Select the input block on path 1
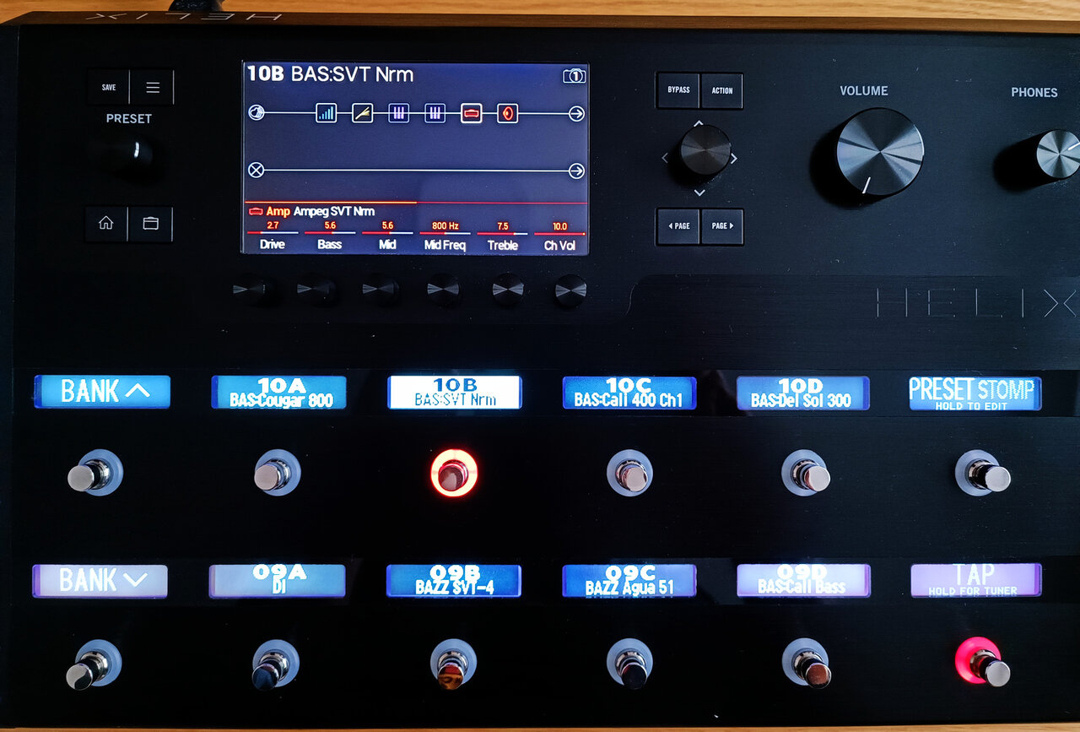The height and width of the screenshot is (732, 1080). click(256, 113)
